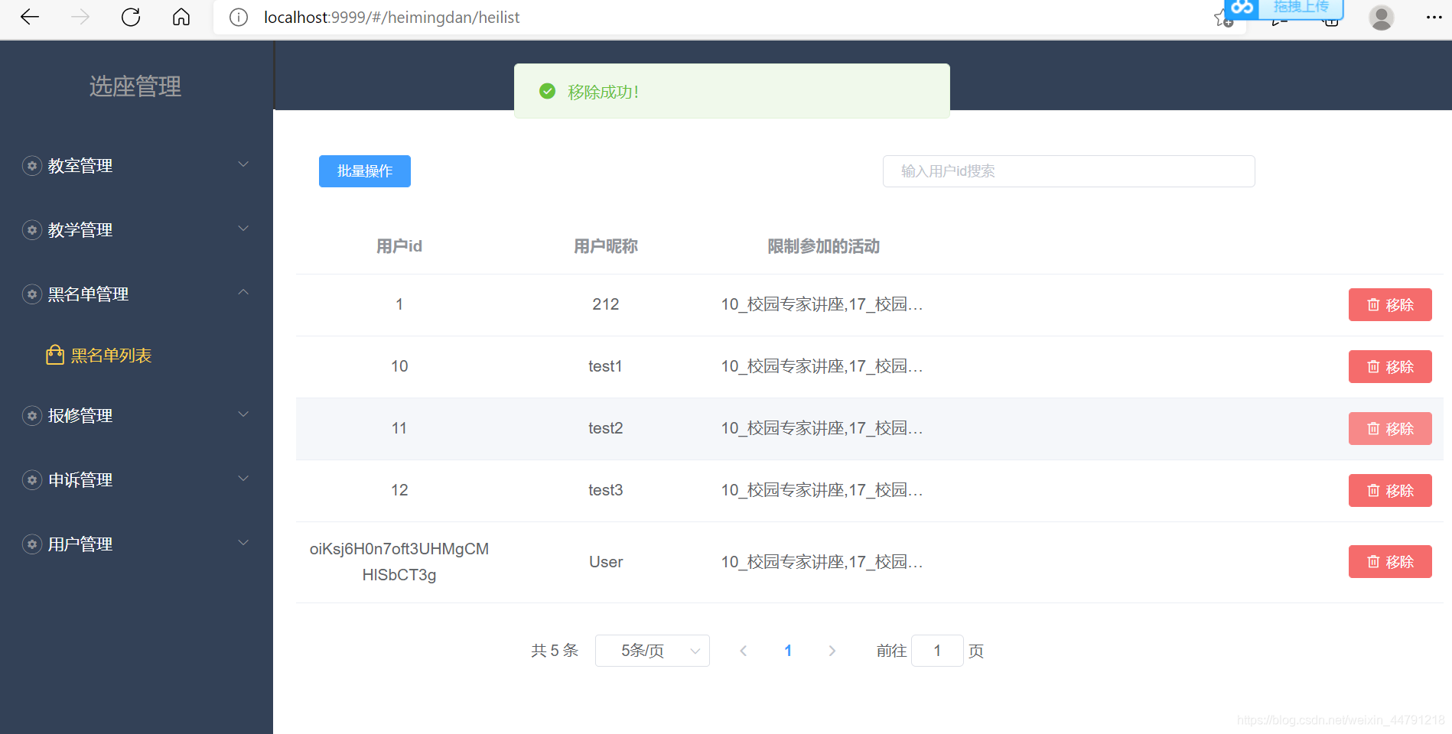Collapse the 黑名单管理 menu chevron
This screenshot has width=1452, height=734.
243,292
